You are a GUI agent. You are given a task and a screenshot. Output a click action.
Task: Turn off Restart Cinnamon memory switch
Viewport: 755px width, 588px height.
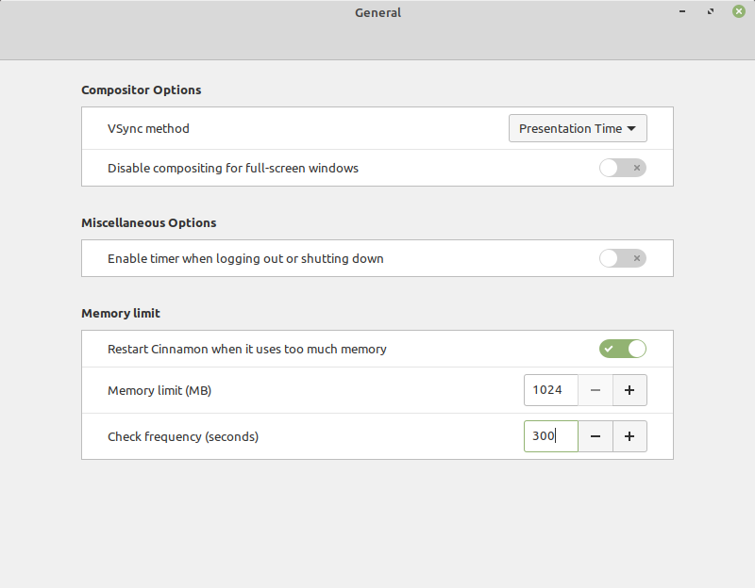click(x=622, y=349)
